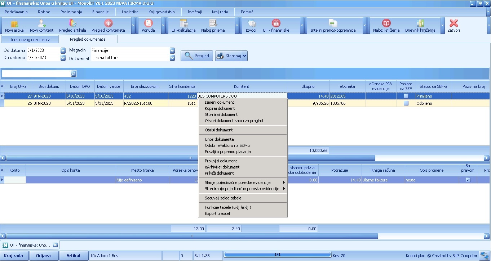
Task: Click the Artikal button in the bottom bar
Action: coord(74,256)
